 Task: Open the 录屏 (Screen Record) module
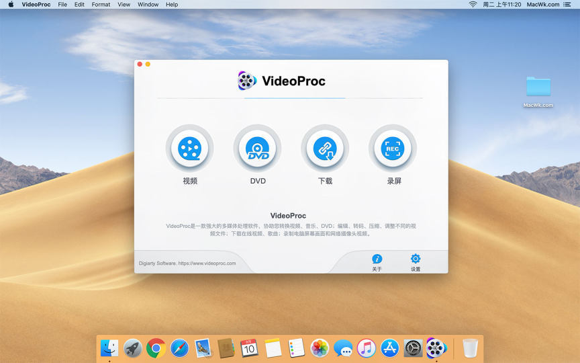pos(393,149)
